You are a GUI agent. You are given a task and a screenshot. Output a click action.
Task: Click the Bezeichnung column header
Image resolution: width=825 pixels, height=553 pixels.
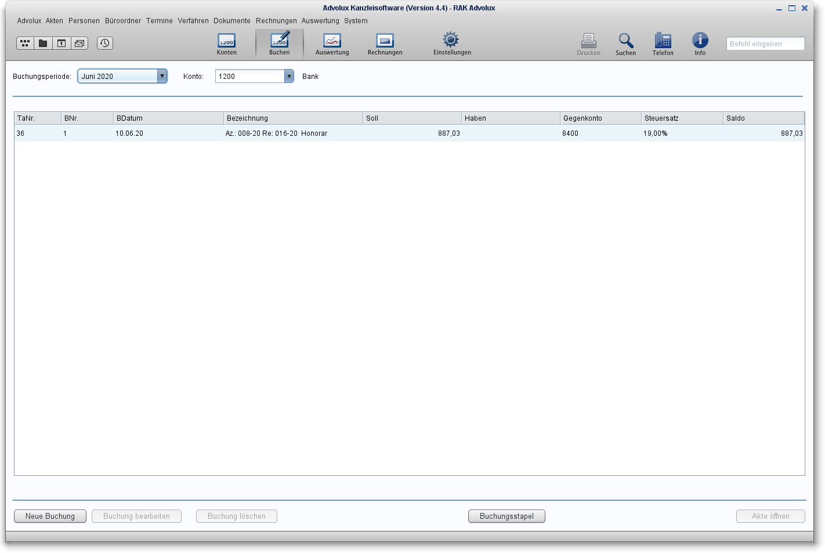[x=293, y=118]
